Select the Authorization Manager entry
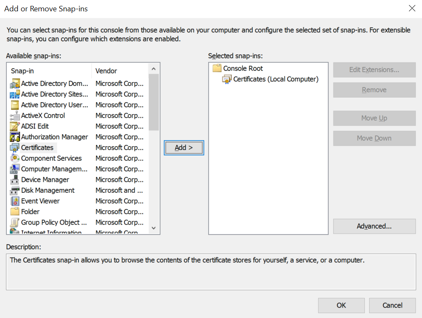 [x=55, y=137]
